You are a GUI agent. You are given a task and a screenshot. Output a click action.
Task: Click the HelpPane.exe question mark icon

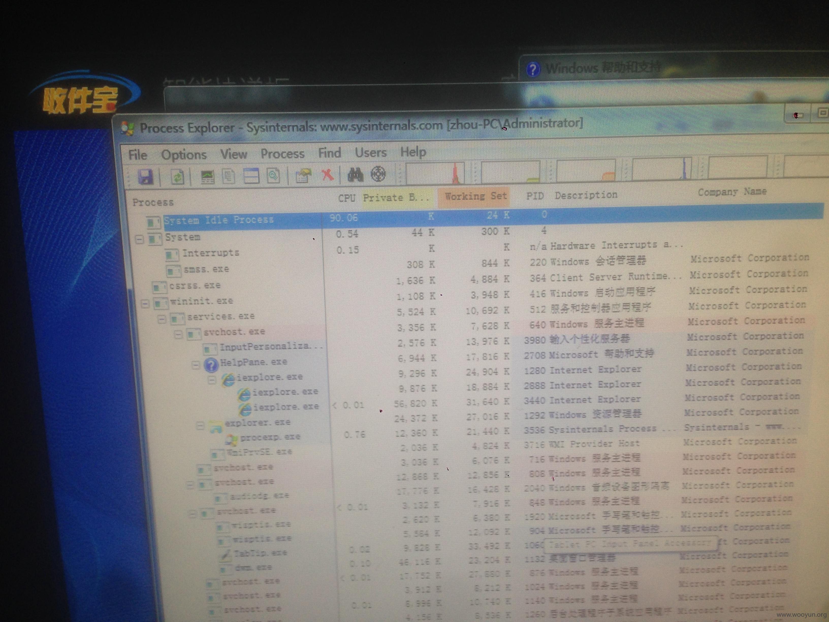[x=211, y=364]
